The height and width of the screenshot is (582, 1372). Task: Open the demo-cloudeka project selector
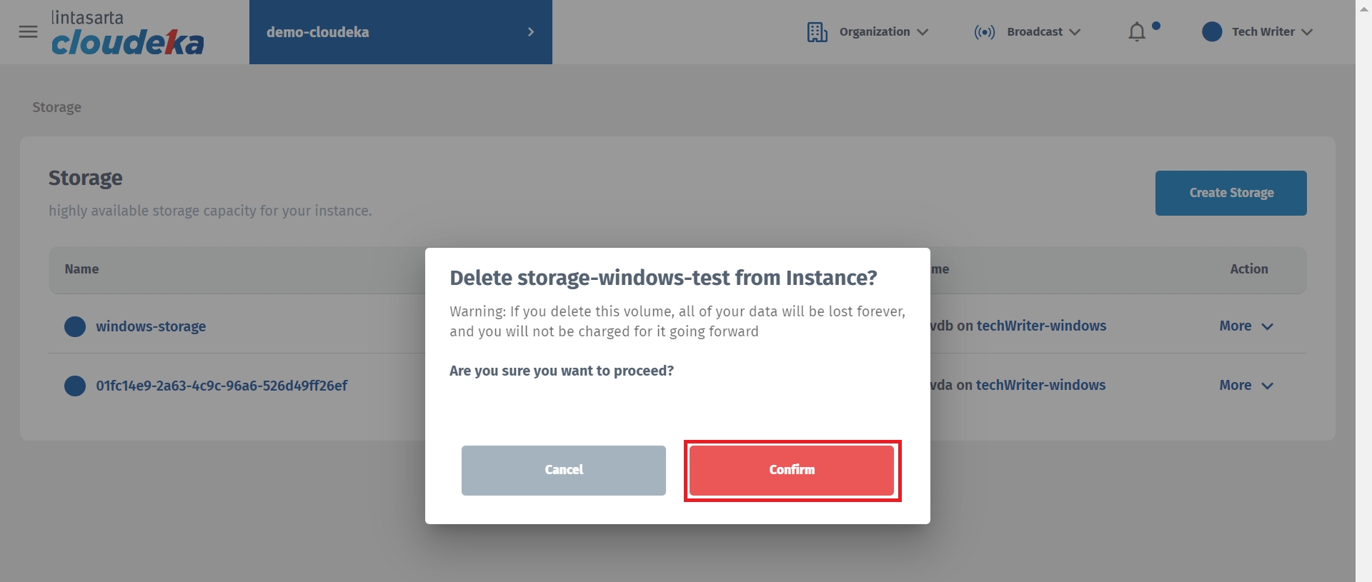tap(400, 32)
